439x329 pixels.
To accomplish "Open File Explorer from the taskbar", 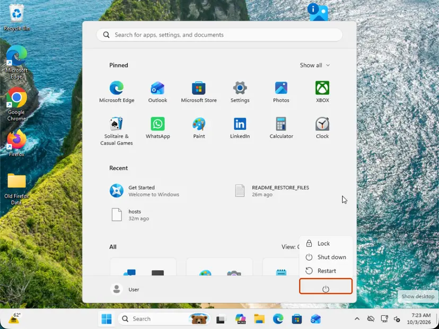I will 259,319.
